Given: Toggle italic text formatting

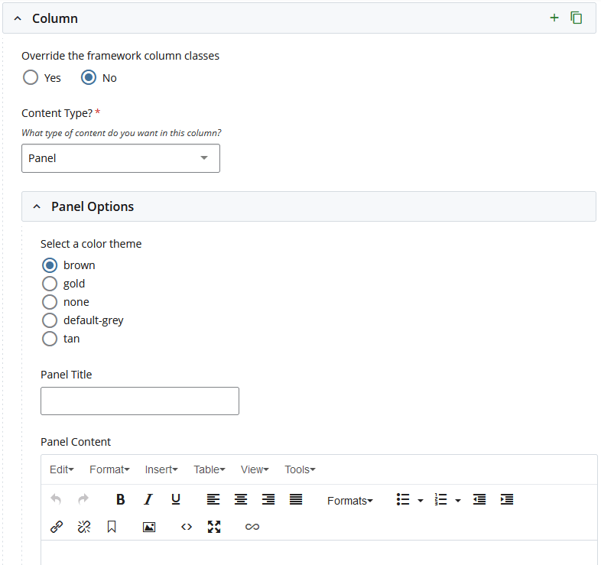Looking at the screenshot, I should pos(148,500).
